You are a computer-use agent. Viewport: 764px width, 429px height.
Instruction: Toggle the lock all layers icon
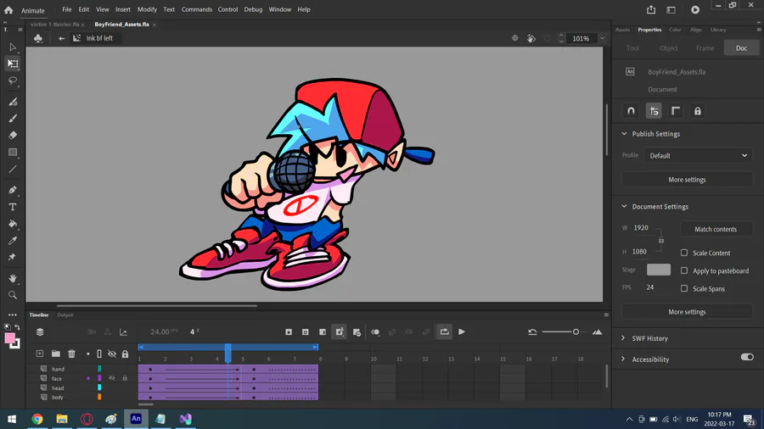tap(126, 354)
